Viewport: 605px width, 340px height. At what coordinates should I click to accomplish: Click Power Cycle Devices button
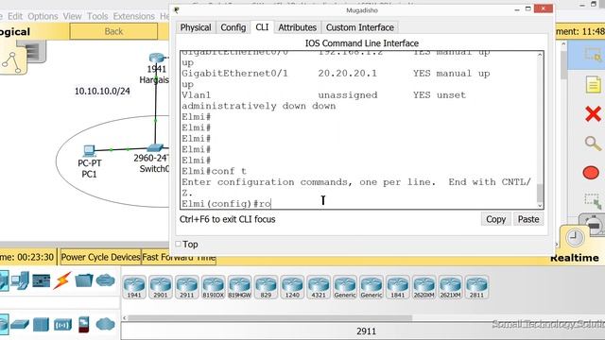[x=100, y=257]
